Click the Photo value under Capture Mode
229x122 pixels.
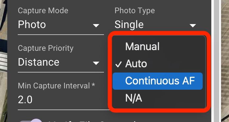point(32,24)
